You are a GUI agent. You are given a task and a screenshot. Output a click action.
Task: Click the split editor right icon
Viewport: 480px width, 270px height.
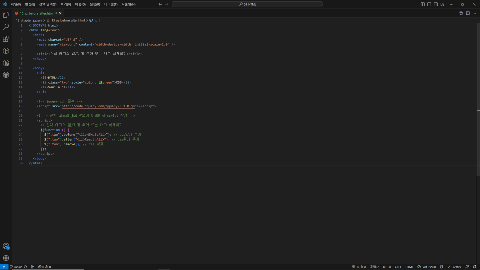468,13
